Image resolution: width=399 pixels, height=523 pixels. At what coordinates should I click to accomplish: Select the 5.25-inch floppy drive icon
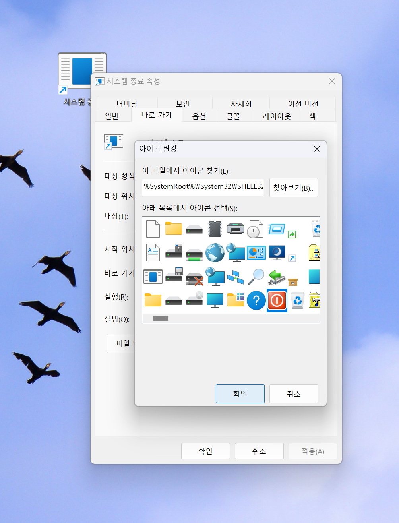coord(174,251)
